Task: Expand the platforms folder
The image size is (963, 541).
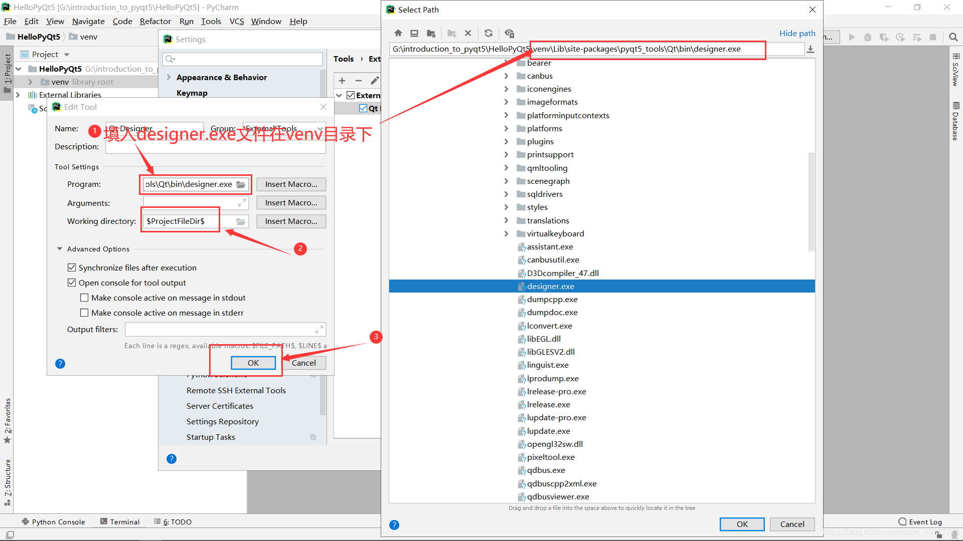Action: point(506,129)
